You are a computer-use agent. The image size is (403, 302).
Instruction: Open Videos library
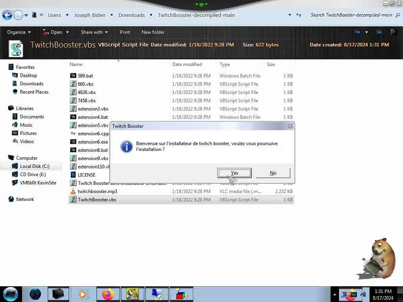[x=27, y=141]
